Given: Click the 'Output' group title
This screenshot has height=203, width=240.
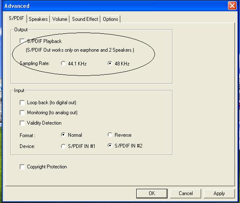Looking at the screenshot, I should 21,30.
